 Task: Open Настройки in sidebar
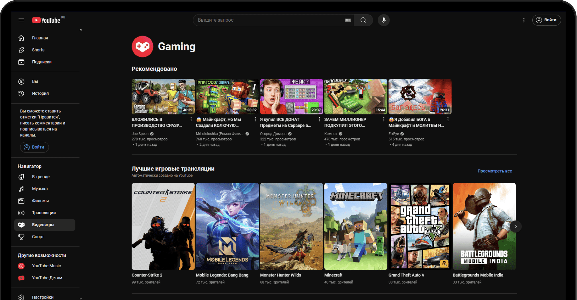pyautogui.click(x=45, y=297)
